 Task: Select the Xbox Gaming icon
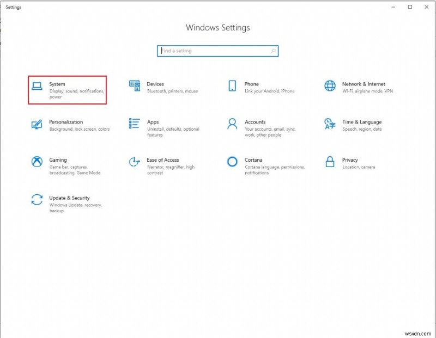point(37,161)
